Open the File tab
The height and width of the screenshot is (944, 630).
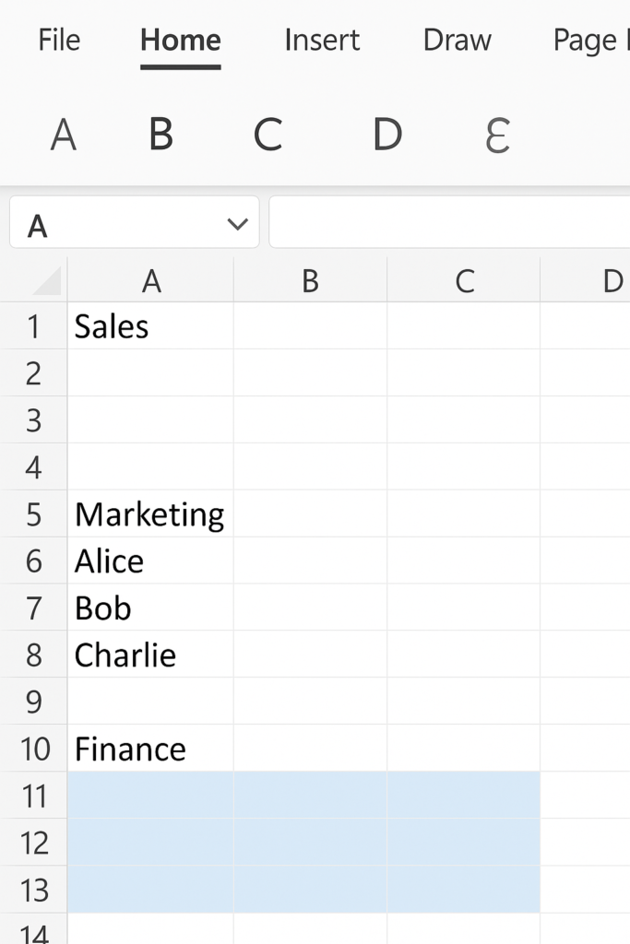click(x=59, y=41)
